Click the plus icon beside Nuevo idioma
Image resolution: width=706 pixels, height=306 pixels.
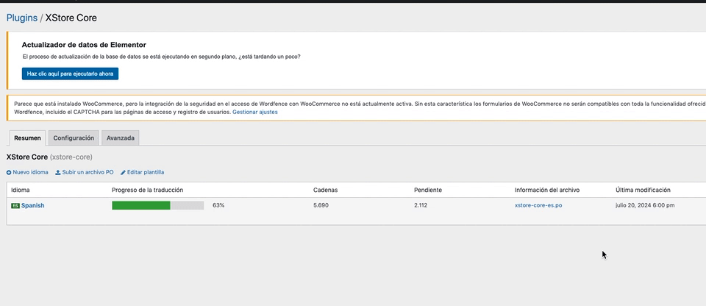click(9, 172)
